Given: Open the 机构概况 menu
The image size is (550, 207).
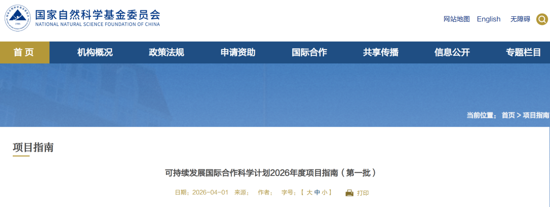Looking at the screenshot, I should 95,52.
